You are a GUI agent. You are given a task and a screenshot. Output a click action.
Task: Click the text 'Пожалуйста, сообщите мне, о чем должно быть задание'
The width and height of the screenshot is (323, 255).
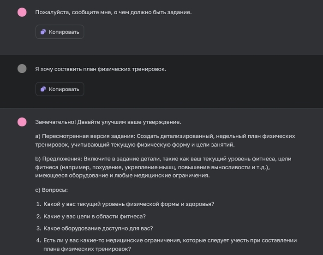coord(113,12)
